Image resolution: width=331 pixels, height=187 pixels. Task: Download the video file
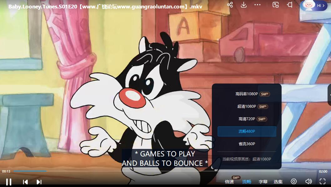244,5
